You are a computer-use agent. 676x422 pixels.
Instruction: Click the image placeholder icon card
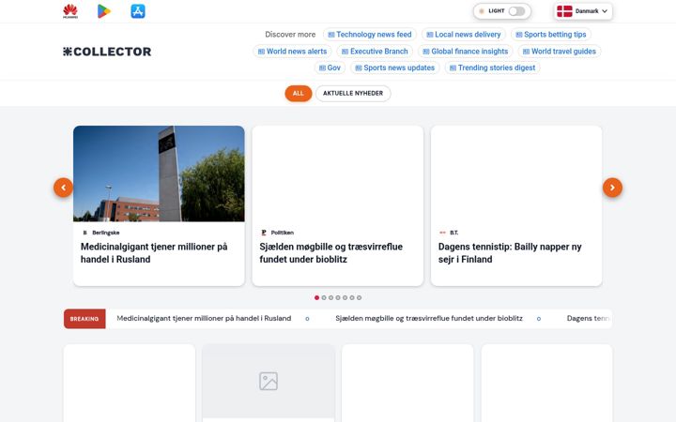pyautogui.click(x=269, y=382)
